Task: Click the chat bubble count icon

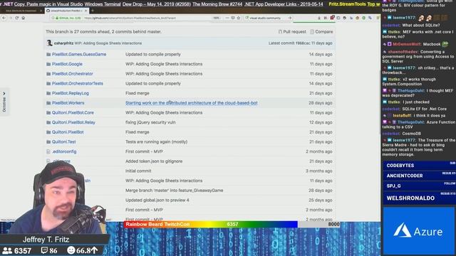Action: (44, 250)
